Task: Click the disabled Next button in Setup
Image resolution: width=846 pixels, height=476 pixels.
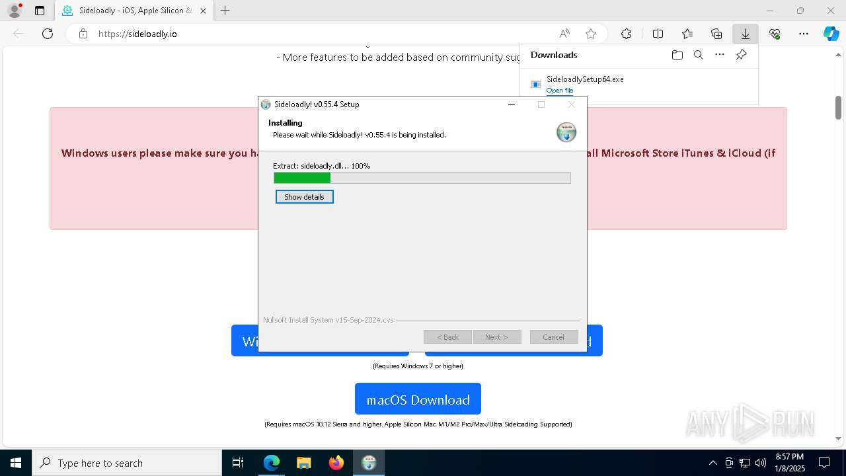Action: (x=497, y=337)
